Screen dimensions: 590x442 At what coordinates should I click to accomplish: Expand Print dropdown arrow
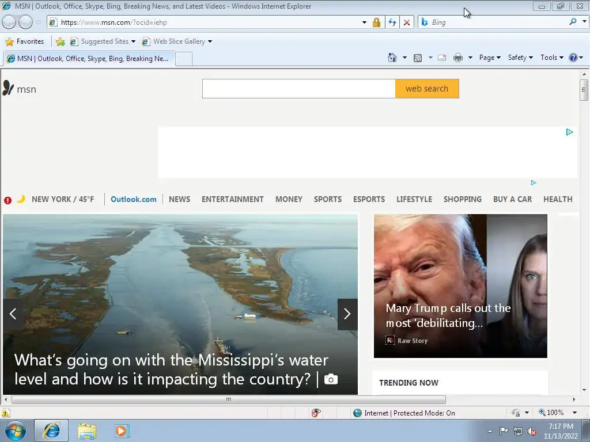tap(470, 58)
